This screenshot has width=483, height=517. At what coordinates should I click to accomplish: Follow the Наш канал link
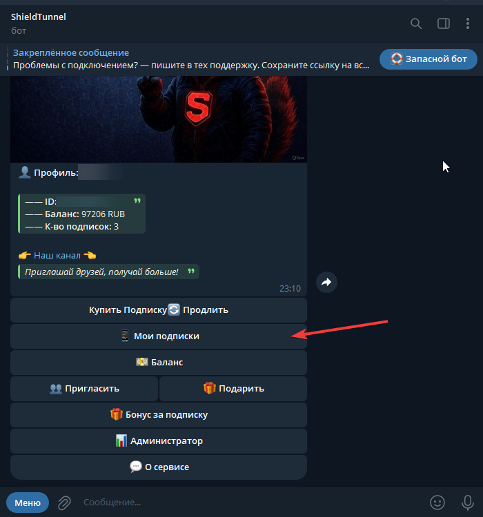click(x=57, y=255)
